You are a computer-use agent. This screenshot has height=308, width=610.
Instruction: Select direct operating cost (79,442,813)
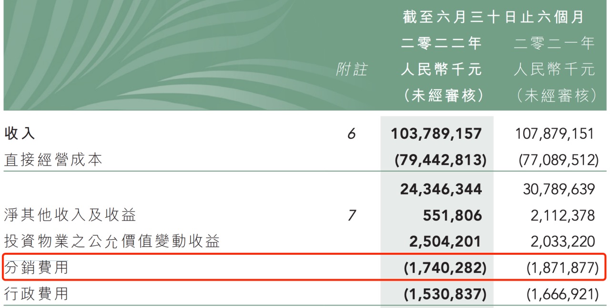(x=440, y=160)
